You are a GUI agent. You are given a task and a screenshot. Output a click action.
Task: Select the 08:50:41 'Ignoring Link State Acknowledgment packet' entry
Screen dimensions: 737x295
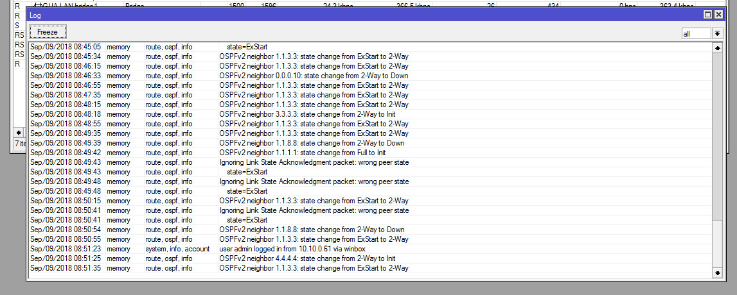[x=370, y=210]
